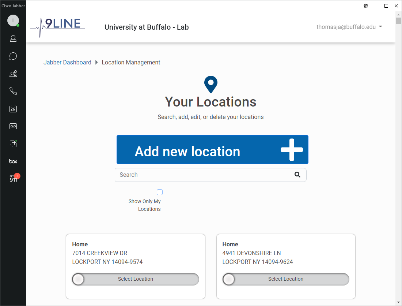Toggle Select Location for 4941 Devonshire Ln
Image resolution: width=402 pixels, height=306 pixels.
point(285,279)
